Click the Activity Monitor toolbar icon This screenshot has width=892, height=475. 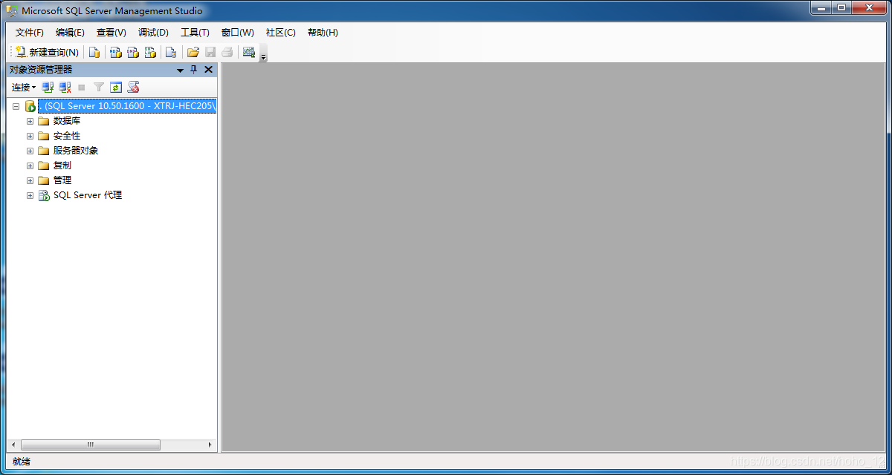(x=249, y=52)
